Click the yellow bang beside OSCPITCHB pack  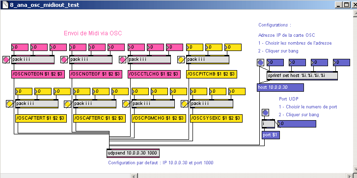181,59
